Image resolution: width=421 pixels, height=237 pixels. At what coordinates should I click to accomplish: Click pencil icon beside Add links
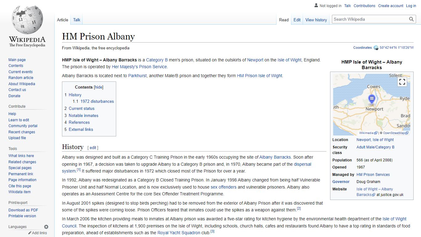pyautogui.click(x=30, y=233)
